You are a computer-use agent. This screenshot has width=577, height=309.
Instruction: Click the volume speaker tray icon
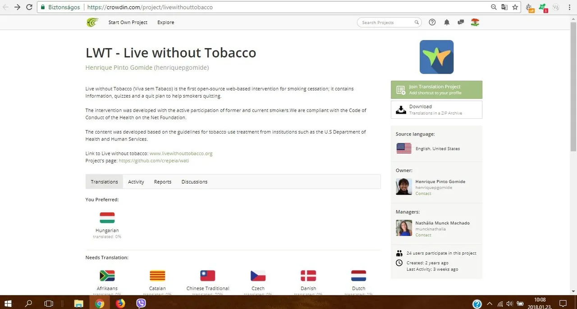tap(510, 304)
